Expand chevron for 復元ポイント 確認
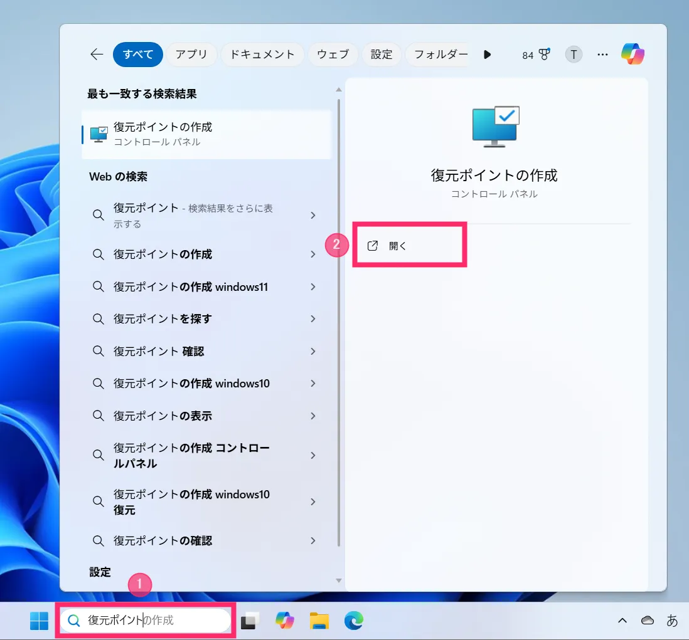This screenshot has width=689, height=640. (313, 351)
